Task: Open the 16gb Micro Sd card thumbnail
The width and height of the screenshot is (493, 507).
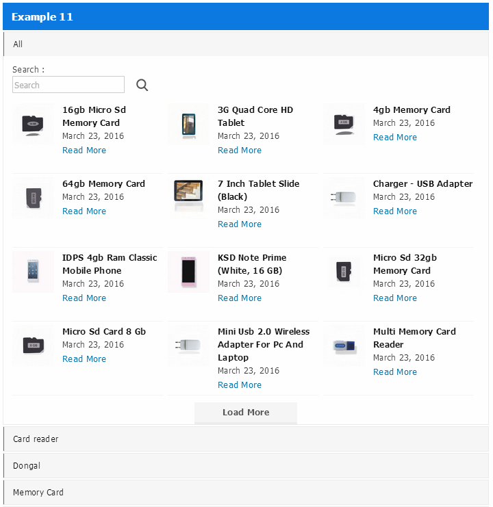Action: (x=33, y=124)
